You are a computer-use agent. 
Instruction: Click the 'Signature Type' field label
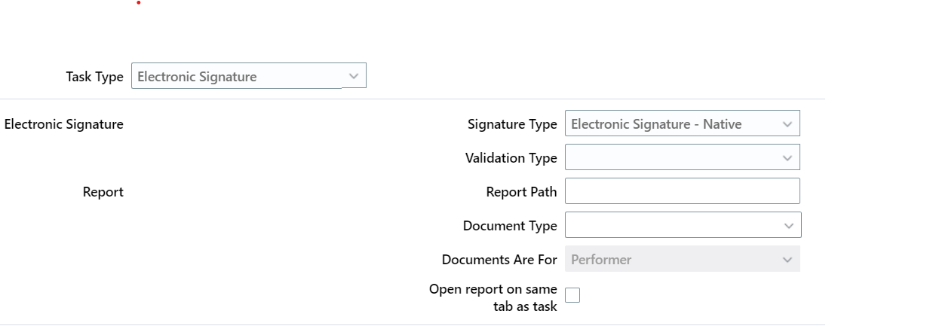click(x=512, y=124)
